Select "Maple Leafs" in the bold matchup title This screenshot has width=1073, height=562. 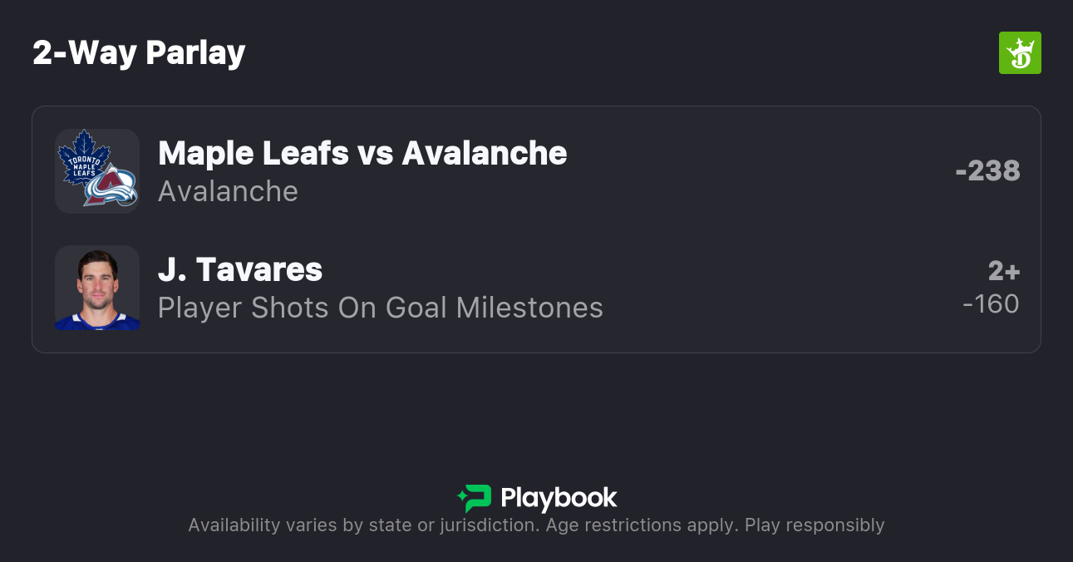pyautogui.click(x=253, y=153)
